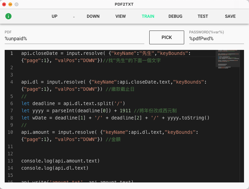The width and height of the screenshot is (249, 189).
Task: Place cursor on the 'let deadline' code line
Action: coord(73,104)
